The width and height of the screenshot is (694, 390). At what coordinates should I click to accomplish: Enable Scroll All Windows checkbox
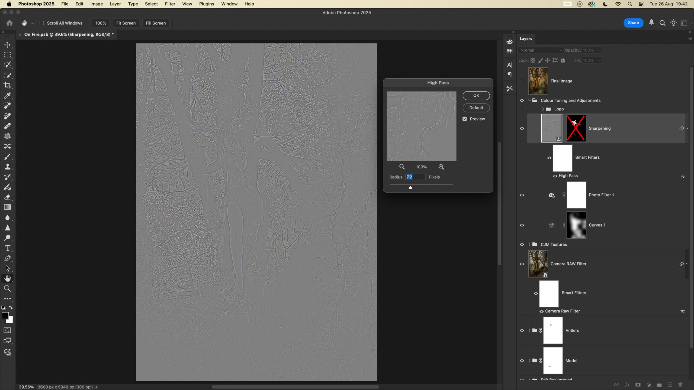(x=42, y=23)
